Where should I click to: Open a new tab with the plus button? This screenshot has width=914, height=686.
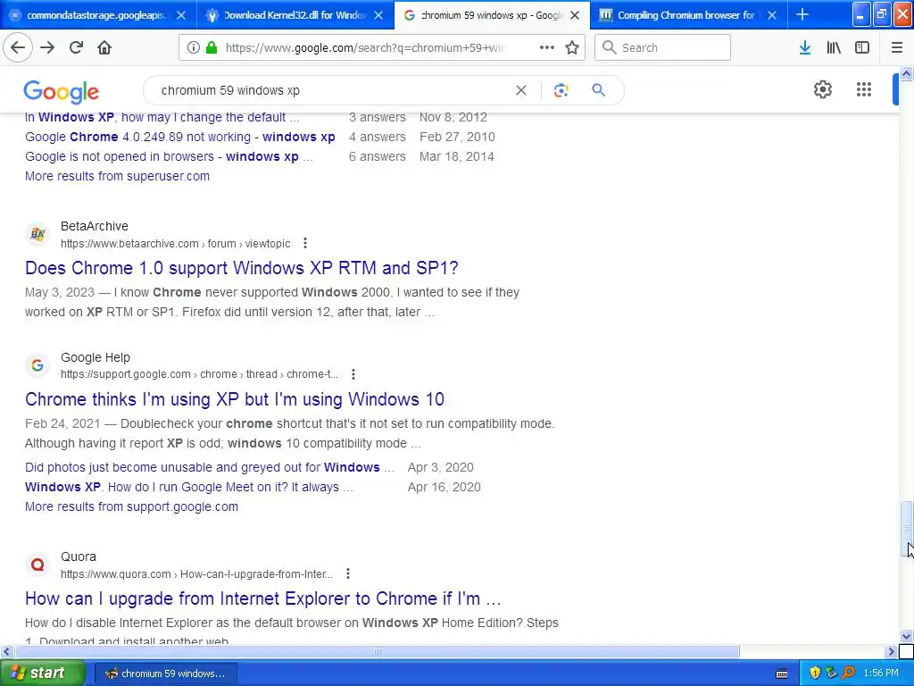(x=802, y=14)
